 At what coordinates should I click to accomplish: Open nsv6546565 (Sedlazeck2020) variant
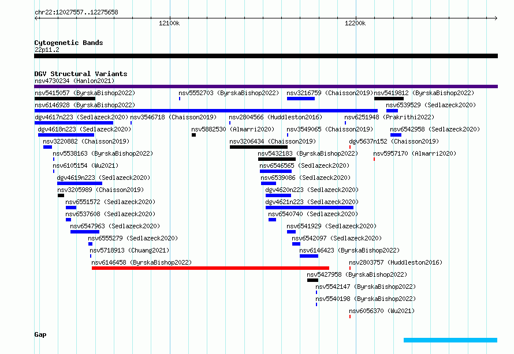coord(304,165)
